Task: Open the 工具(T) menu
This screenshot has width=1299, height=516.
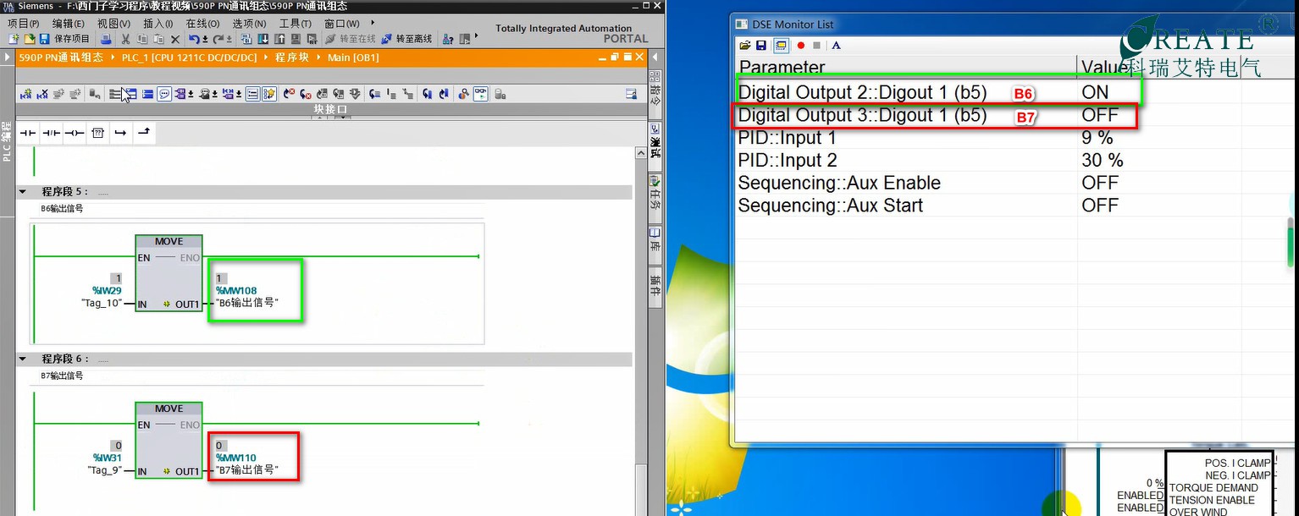Action: click(296, 23)
